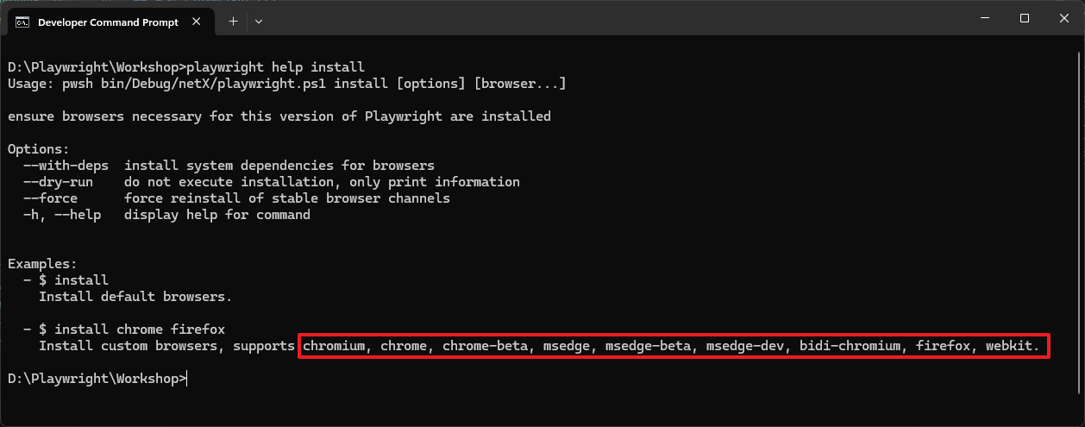Maximize the terminal window
Viewport: 1085px width, 427px height.
tap(1024, 18)
